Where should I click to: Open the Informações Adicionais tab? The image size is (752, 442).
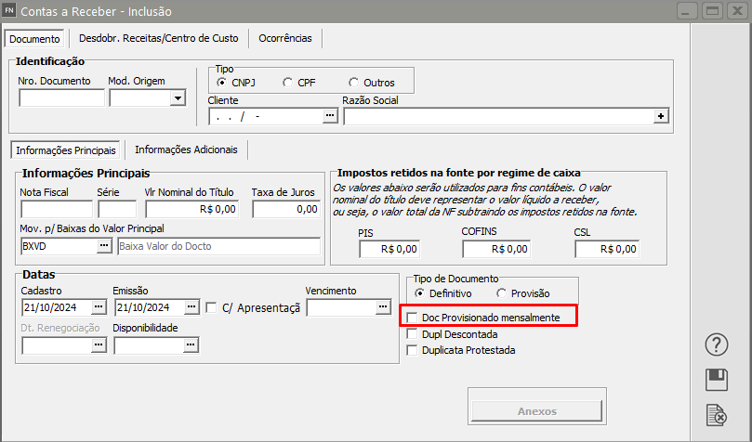tap(186, 149)
